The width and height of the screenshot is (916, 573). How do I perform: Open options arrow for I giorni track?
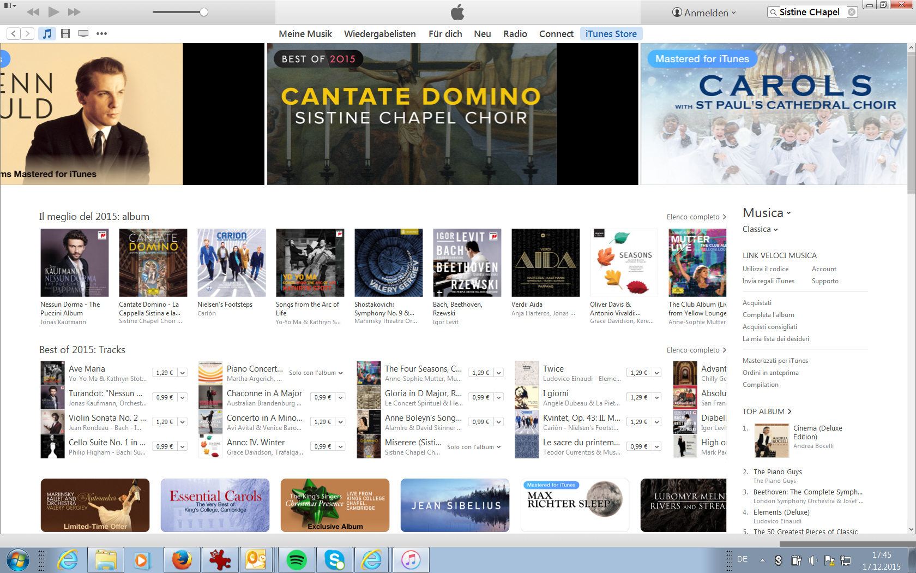tap(657, 397)
